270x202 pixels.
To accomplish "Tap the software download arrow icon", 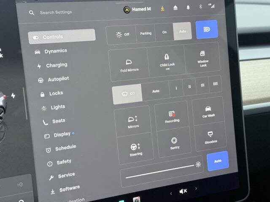I will pos(162,8).
